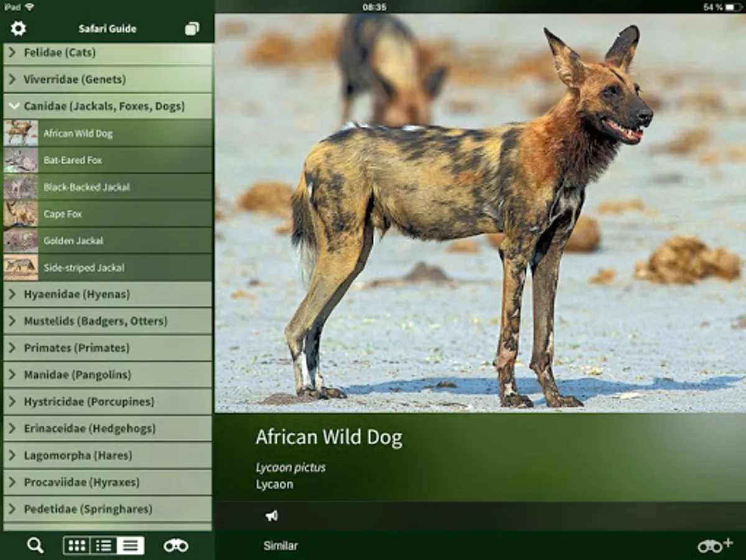The image size is (746, 560).
Task: Tap the Lycaon alternate name text
Action: point(274,484)
